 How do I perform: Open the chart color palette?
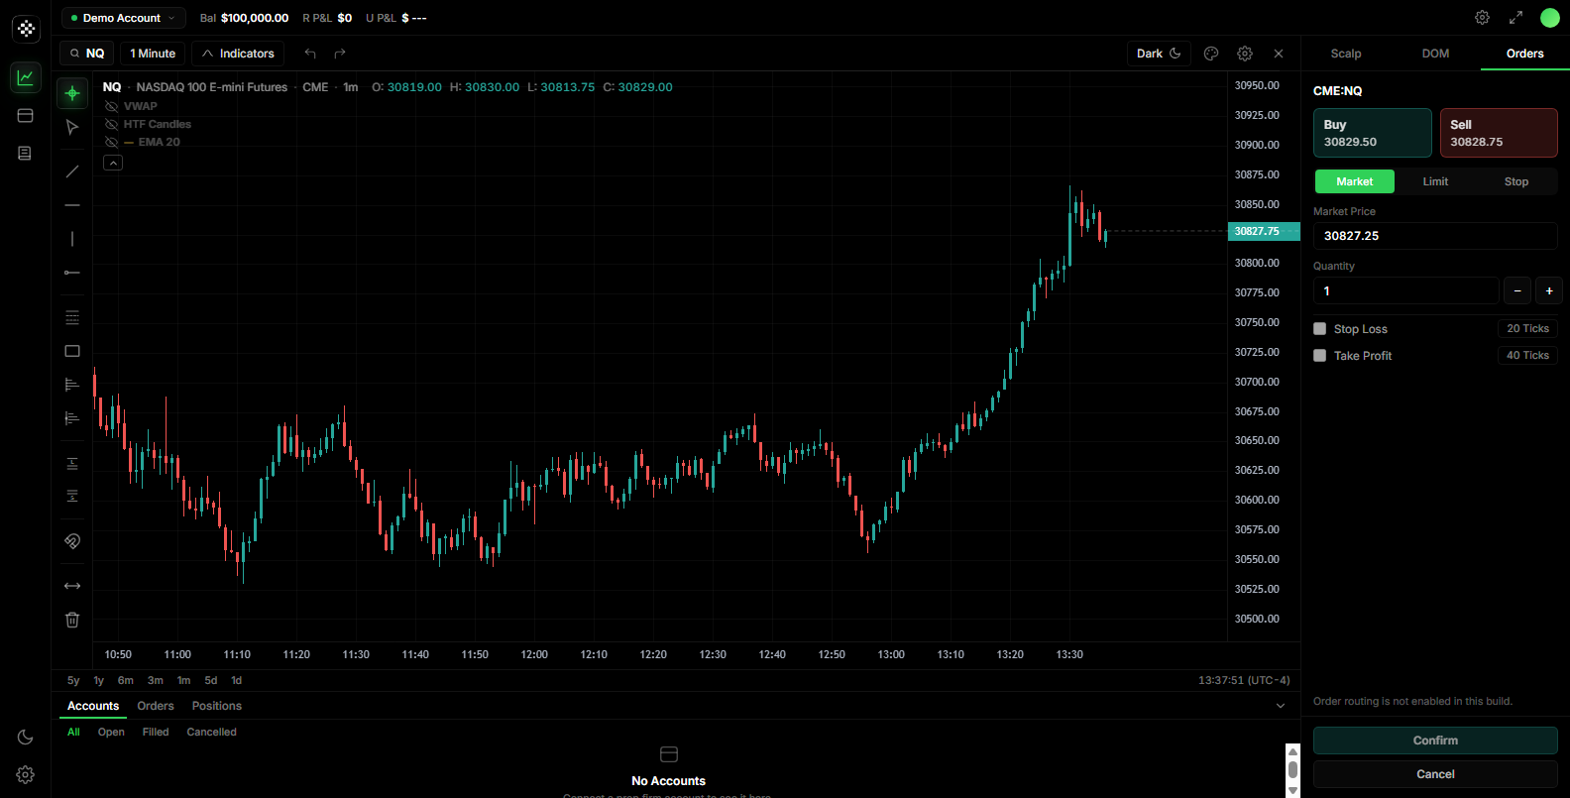[1211, 54]
